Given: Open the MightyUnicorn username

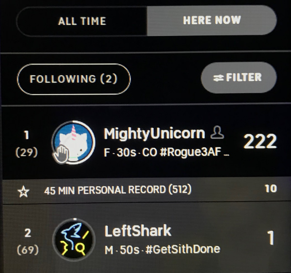Looking at the screenshot, I should click(154, 133).
